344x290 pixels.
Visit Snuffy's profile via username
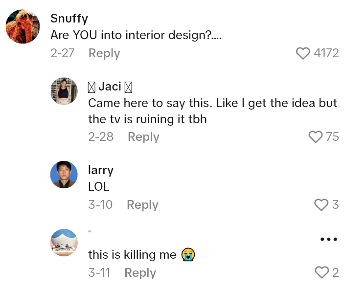tap(69, 19)
